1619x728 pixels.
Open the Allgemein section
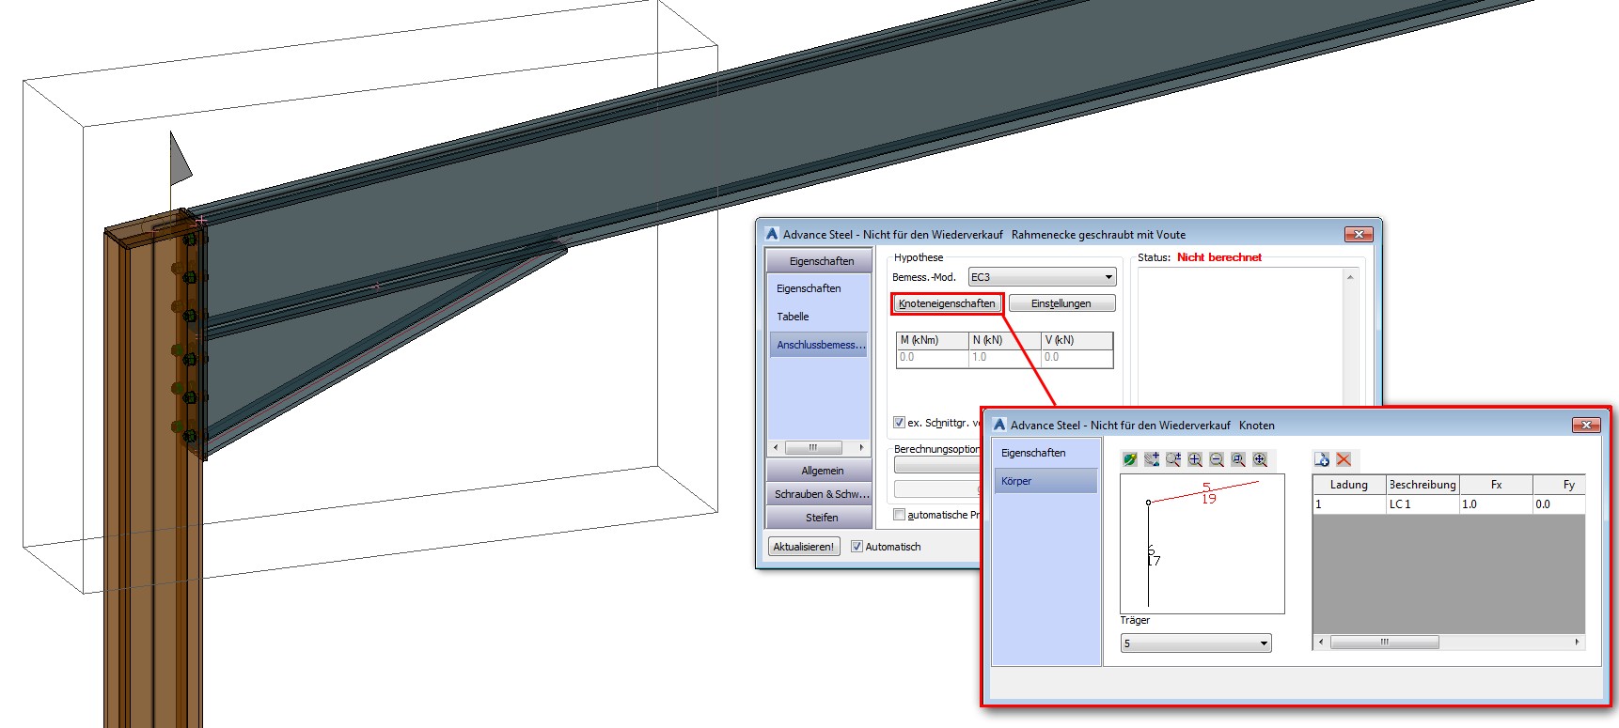click(821, 471)
